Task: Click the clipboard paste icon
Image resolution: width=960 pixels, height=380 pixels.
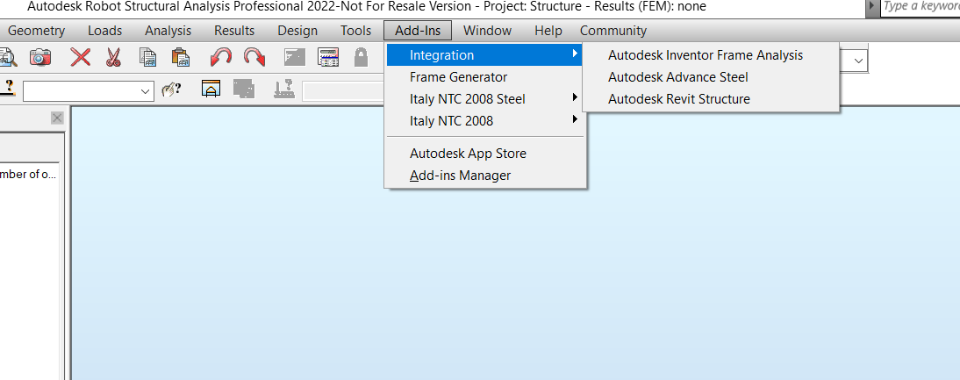Action: click(182, 58)
